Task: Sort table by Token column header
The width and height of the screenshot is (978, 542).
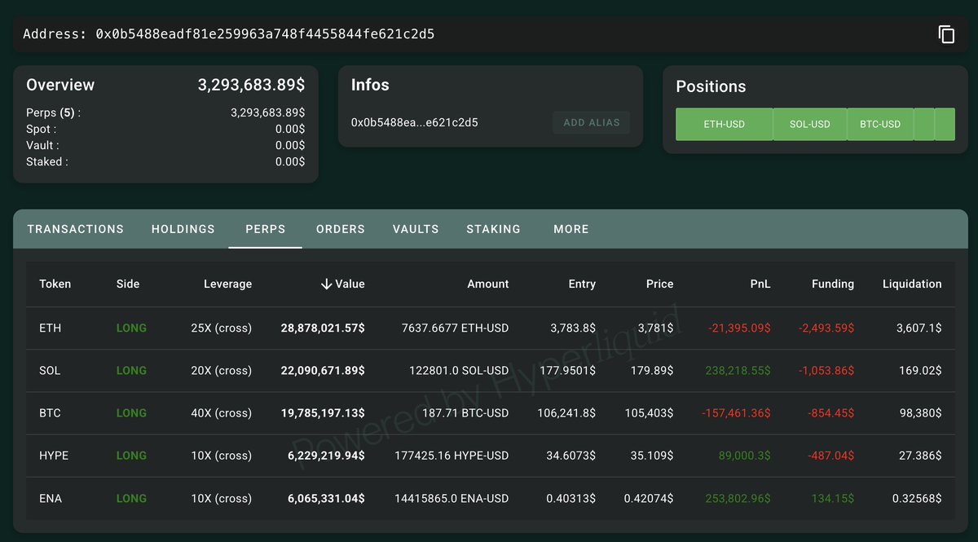Action: 55,284
